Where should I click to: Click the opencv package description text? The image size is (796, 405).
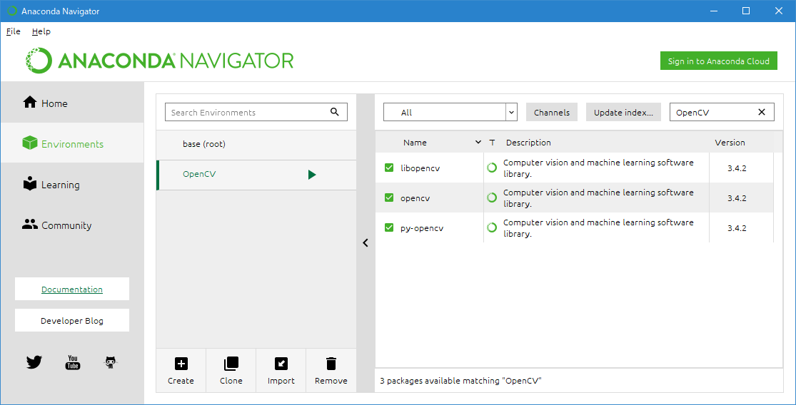pos(598,198)
